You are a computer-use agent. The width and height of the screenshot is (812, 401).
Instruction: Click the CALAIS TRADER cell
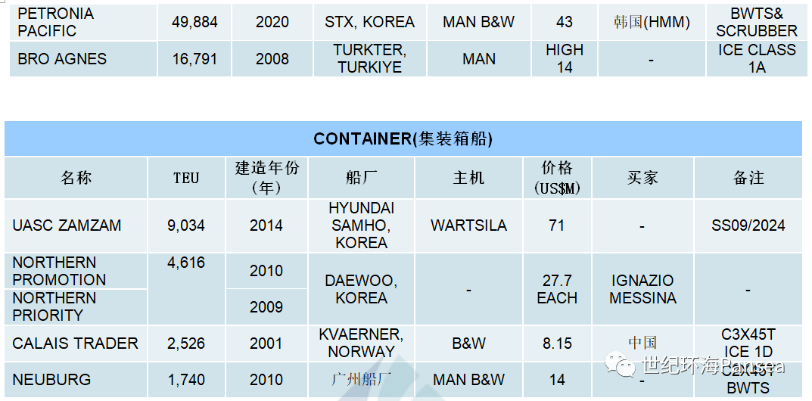[x=76, y=343]
